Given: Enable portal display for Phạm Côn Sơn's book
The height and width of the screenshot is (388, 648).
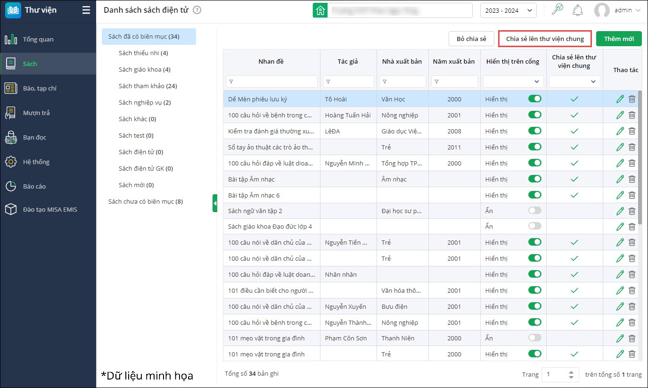Looking at the screenshot, I should click(x=535, y=338).
